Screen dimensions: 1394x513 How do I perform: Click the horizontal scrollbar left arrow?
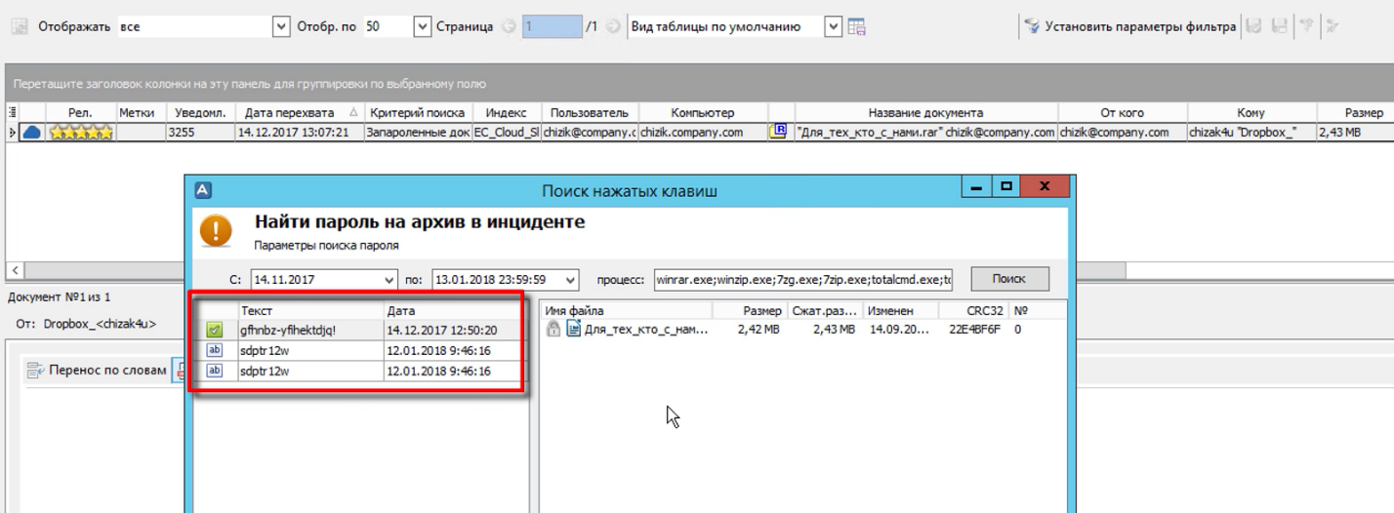tap(13, 269)
